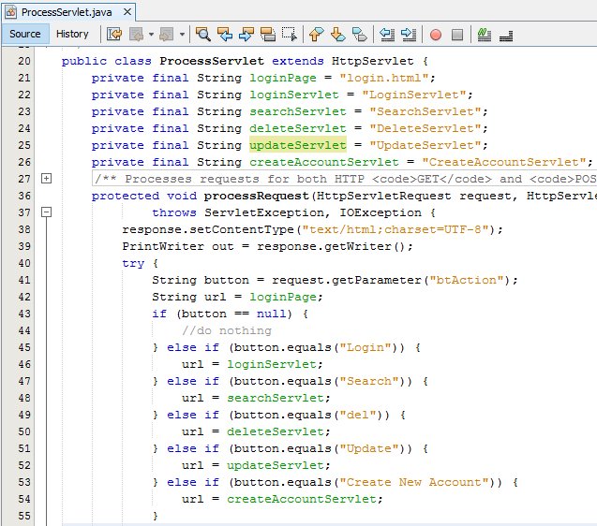Viewport: 597px width, 526px height.
Task: Click the "Login" string on line 45
Action: pyautogui.click(x=366, y=347)
